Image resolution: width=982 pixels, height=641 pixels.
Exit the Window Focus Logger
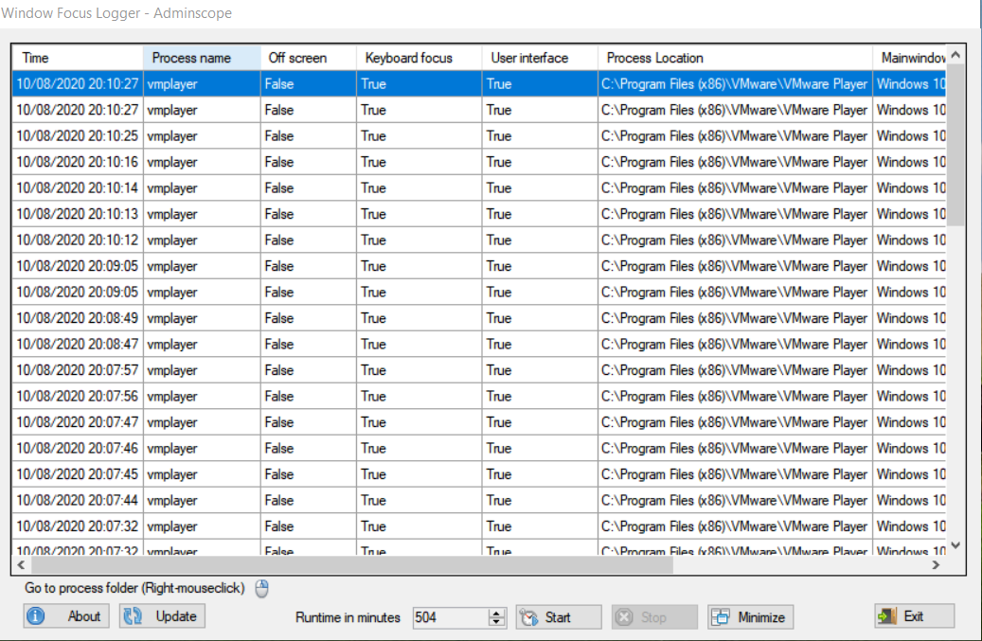pos(914,615)
